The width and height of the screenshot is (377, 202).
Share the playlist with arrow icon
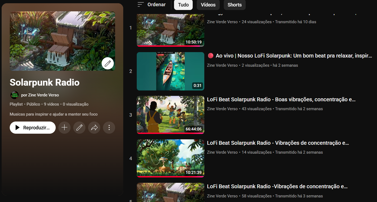94,128
